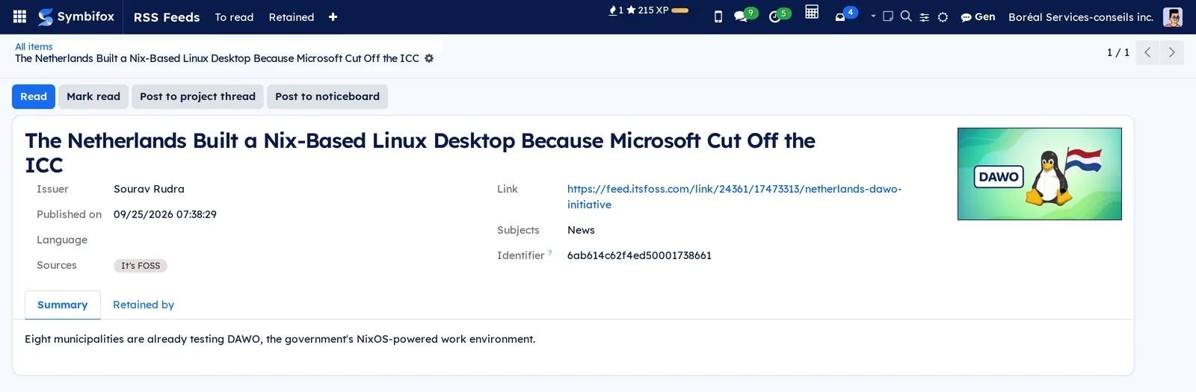The width and height of the screenshot is (1196, 392).
Task: Open the mobile phone icon
Action: point(718,16)
